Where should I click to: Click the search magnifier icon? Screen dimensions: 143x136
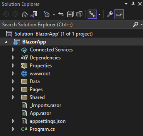click(136, 24)
